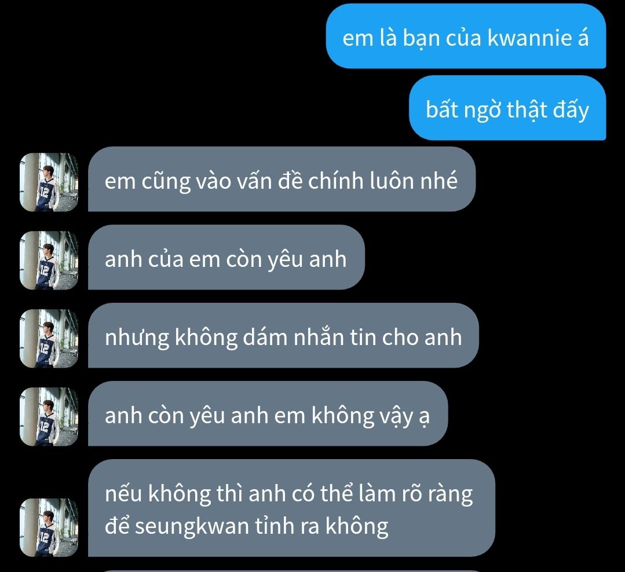Tap the sent message "bất ngờ thật đấy"

507,108
